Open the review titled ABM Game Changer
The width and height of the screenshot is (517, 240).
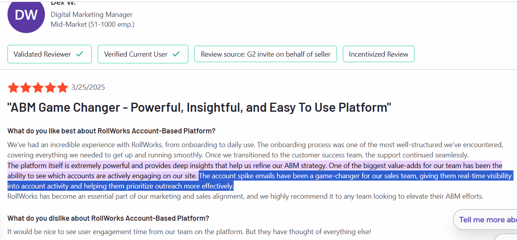click(199, 106)
